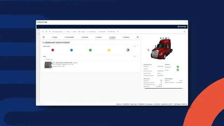
Task: Click Gross Profit in status bar
Action: 167,104
